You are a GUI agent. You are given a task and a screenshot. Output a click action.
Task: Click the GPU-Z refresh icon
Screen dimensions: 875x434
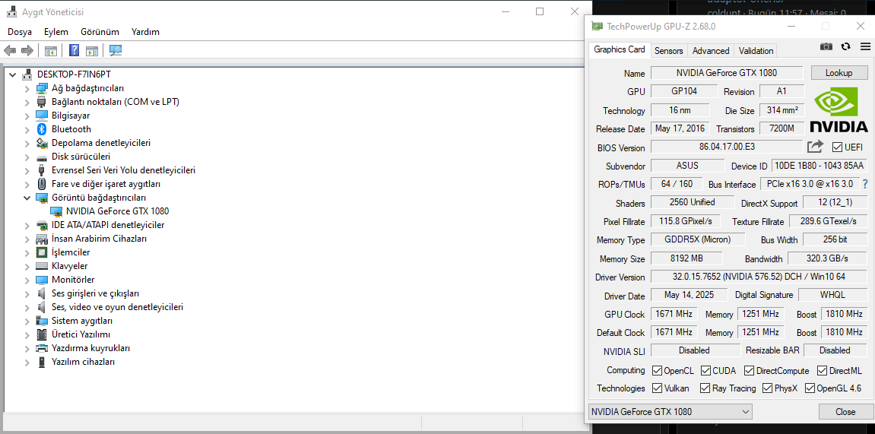845,47
